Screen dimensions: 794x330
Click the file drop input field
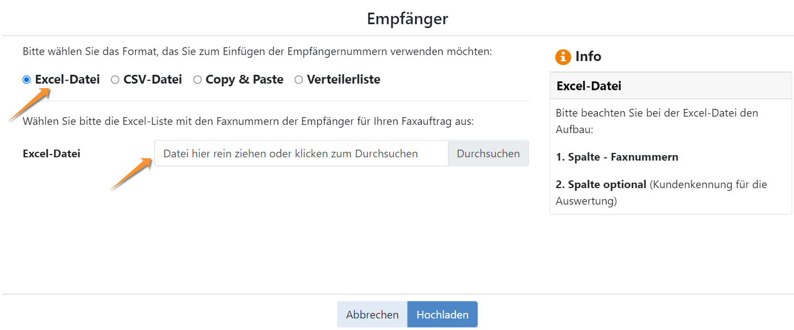tap(301, 153)
